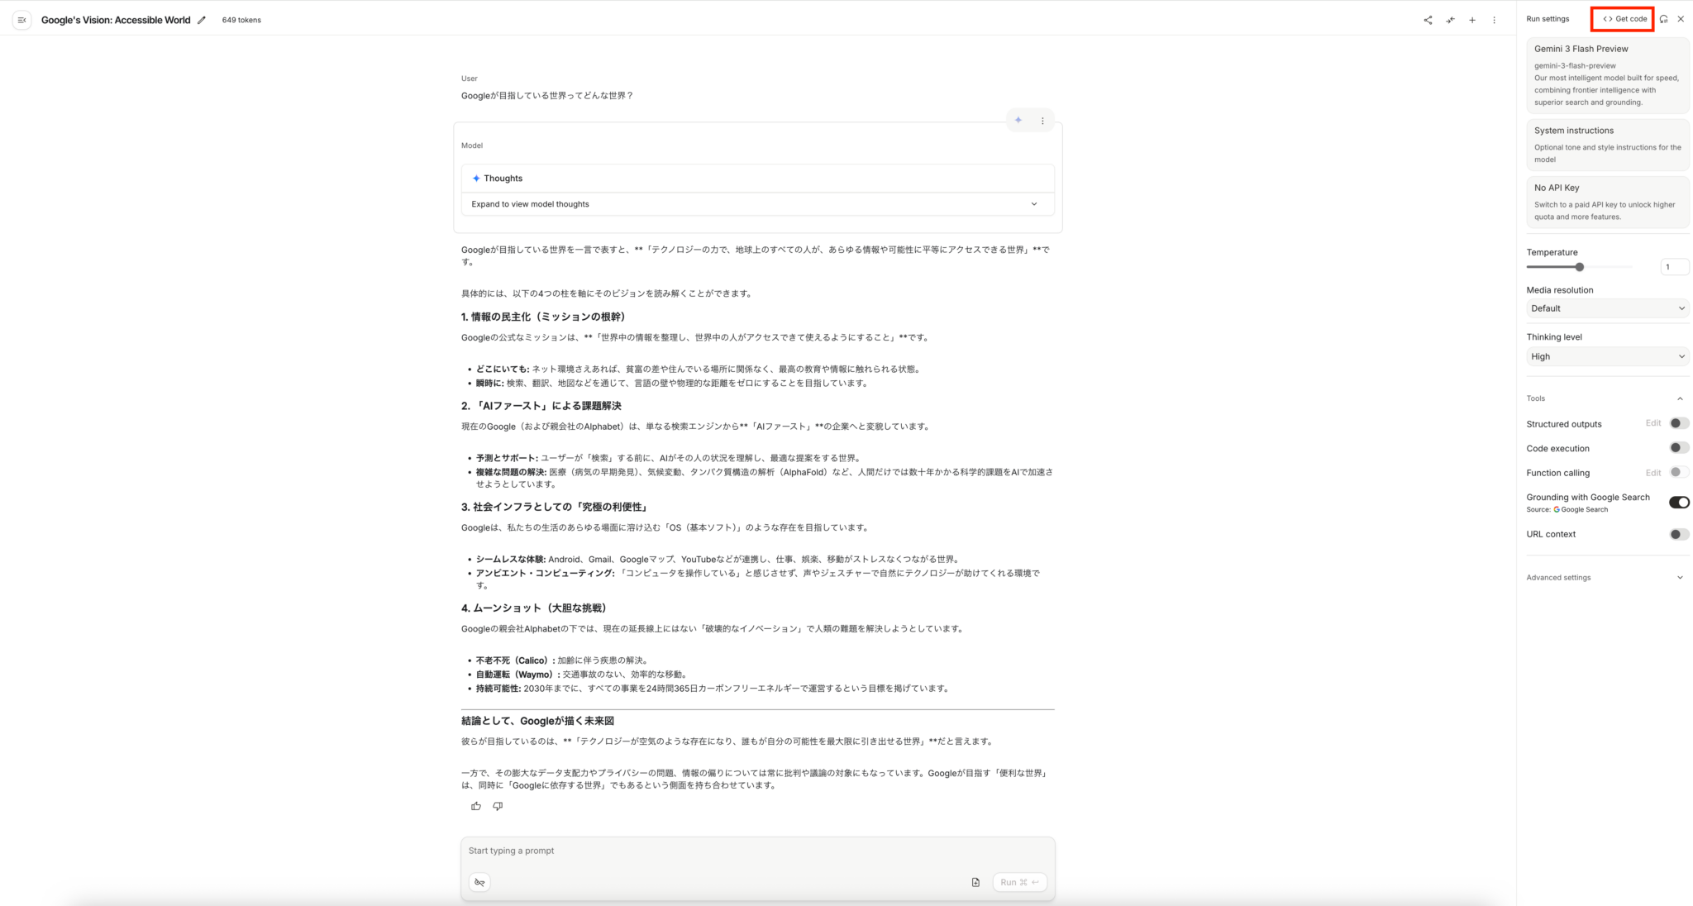
Task: Open the more options overflow menu
Action: click(x=1495, y=20)
